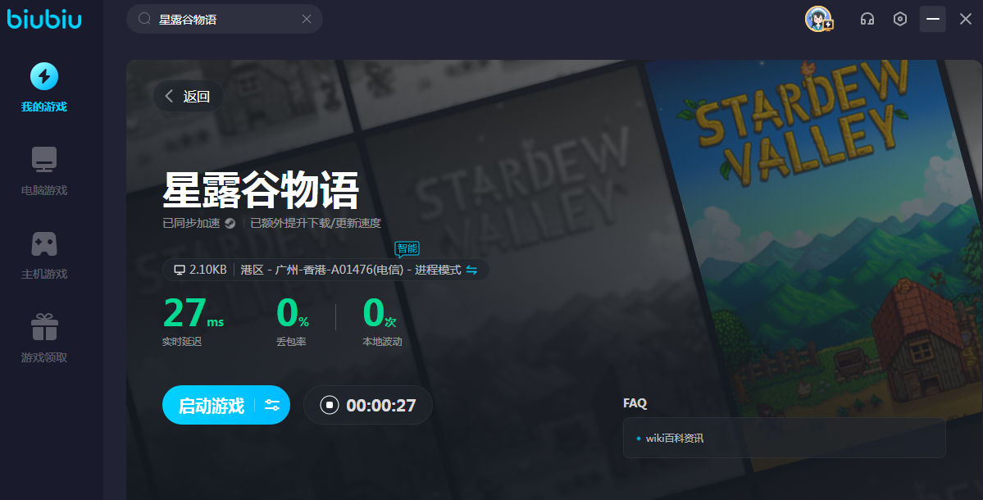Clear the search box text
This screenshot has height=500, width=983.
[307, 19]
